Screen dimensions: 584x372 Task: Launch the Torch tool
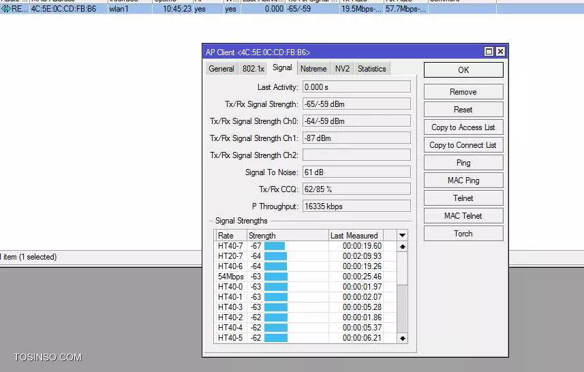463,233
